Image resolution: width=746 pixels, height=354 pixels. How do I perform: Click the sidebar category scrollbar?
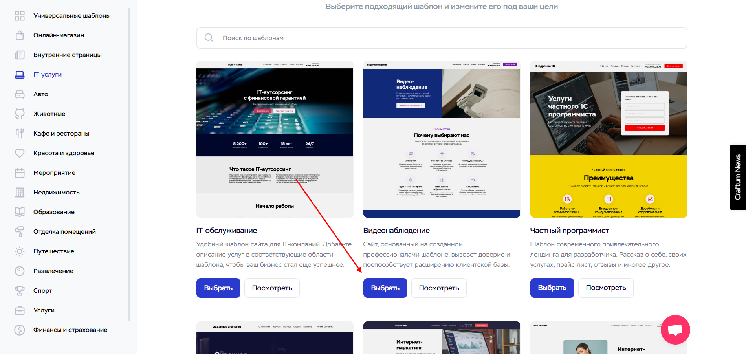point(128,165)
